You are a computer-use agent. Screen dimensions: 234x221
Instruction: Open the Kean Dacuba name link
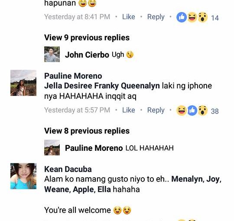pos(68,169)
